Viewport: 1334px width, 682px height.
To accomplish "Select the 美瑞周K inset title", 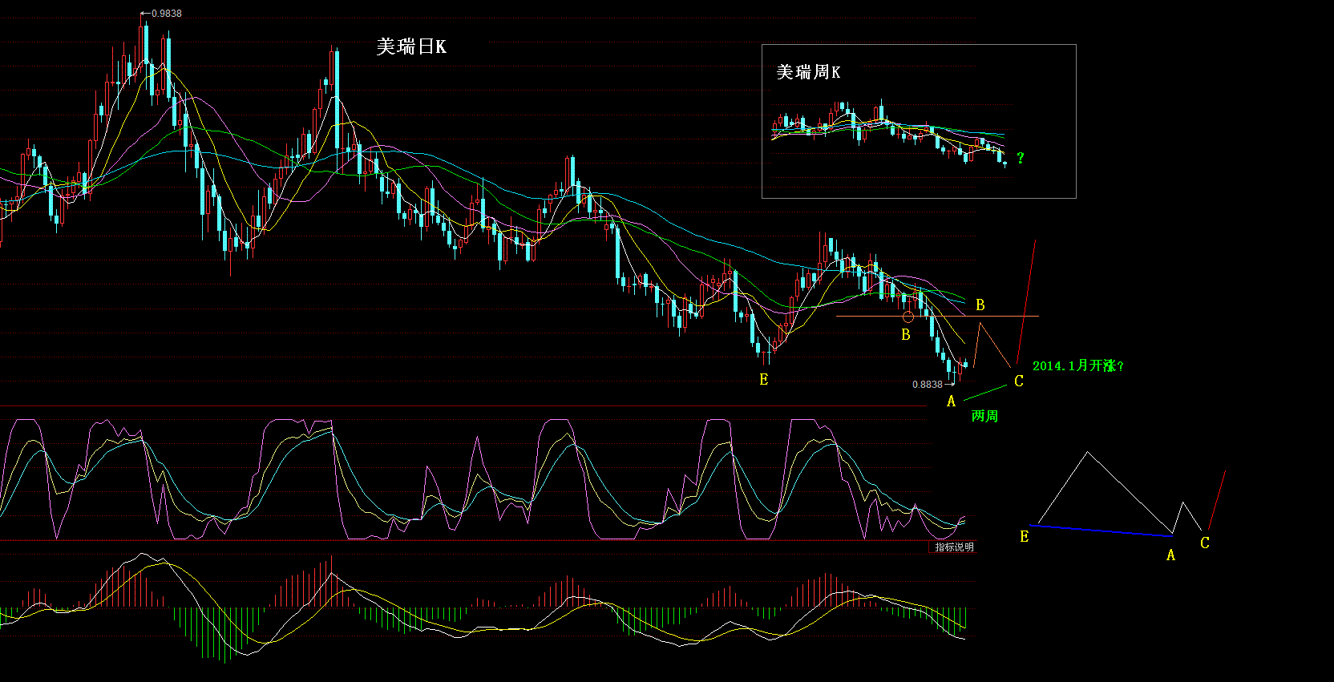I will pyautogui.click(x=808, y=72).
